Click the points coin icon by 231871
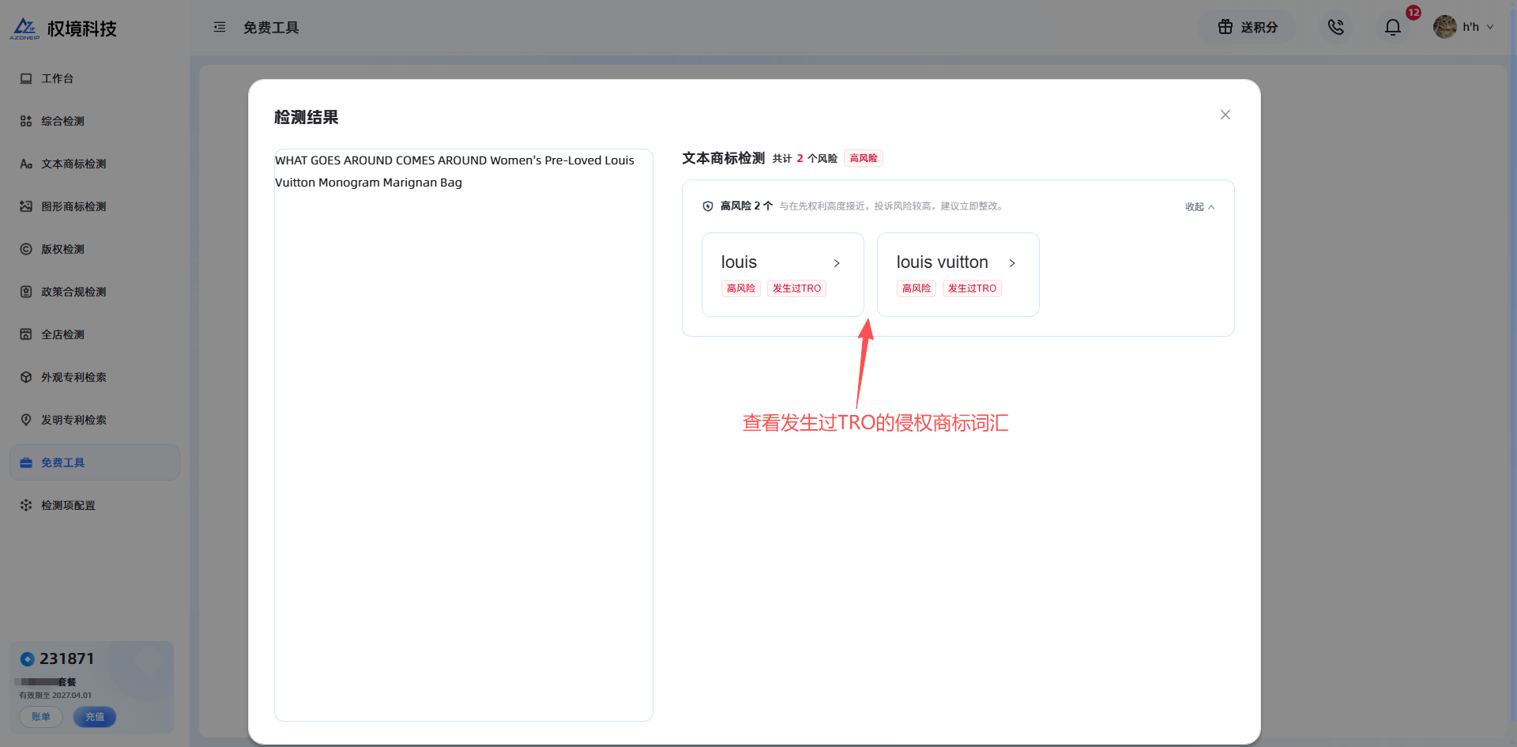 pyautogui.click(x=28, y=658)
